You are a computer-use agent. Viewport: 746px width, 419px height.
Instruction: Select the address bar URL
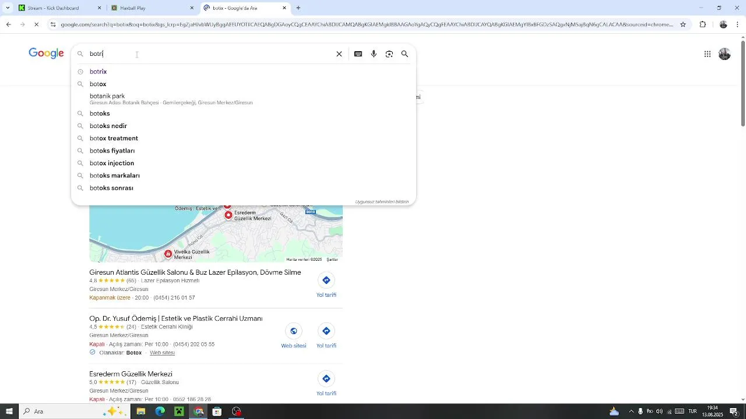tap(367, 24)
